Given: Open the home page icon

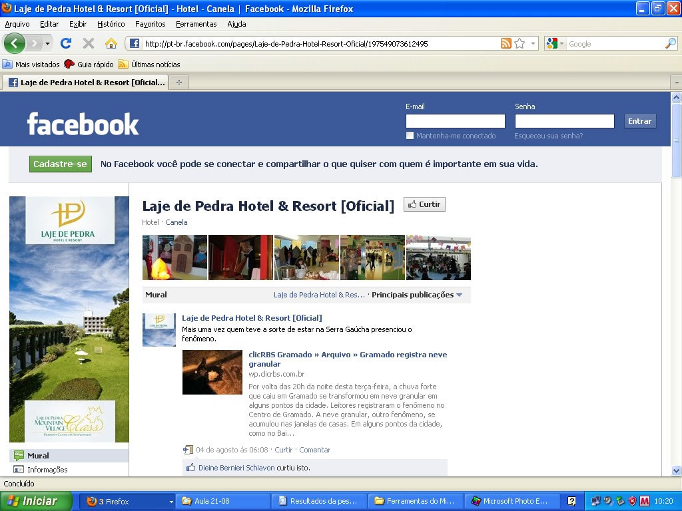Looking at the screenshot, I should 111,43.
